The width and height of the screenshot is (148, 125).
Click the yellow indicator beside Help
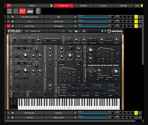[142, 6]
